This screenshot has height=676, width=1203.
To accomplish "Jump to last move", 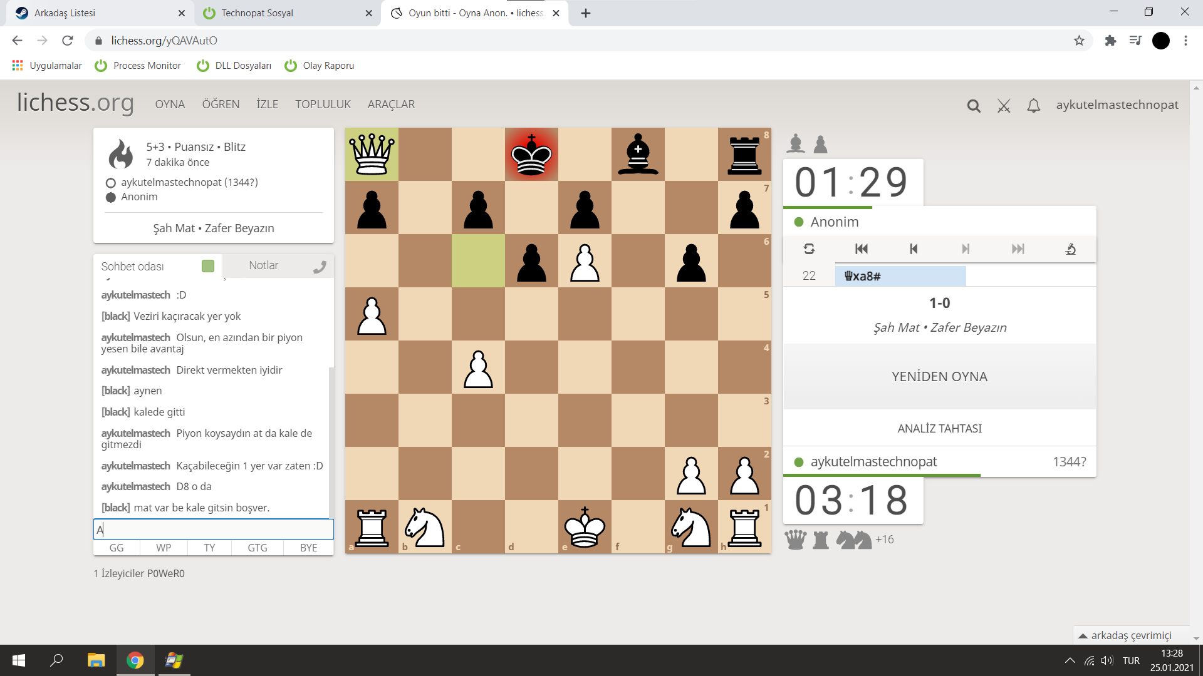I will (x=1018, y=249).
